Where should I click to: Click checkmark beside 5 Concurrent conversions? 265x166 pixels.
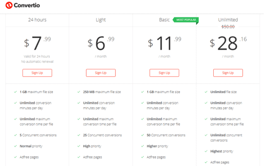coord(14,135)
